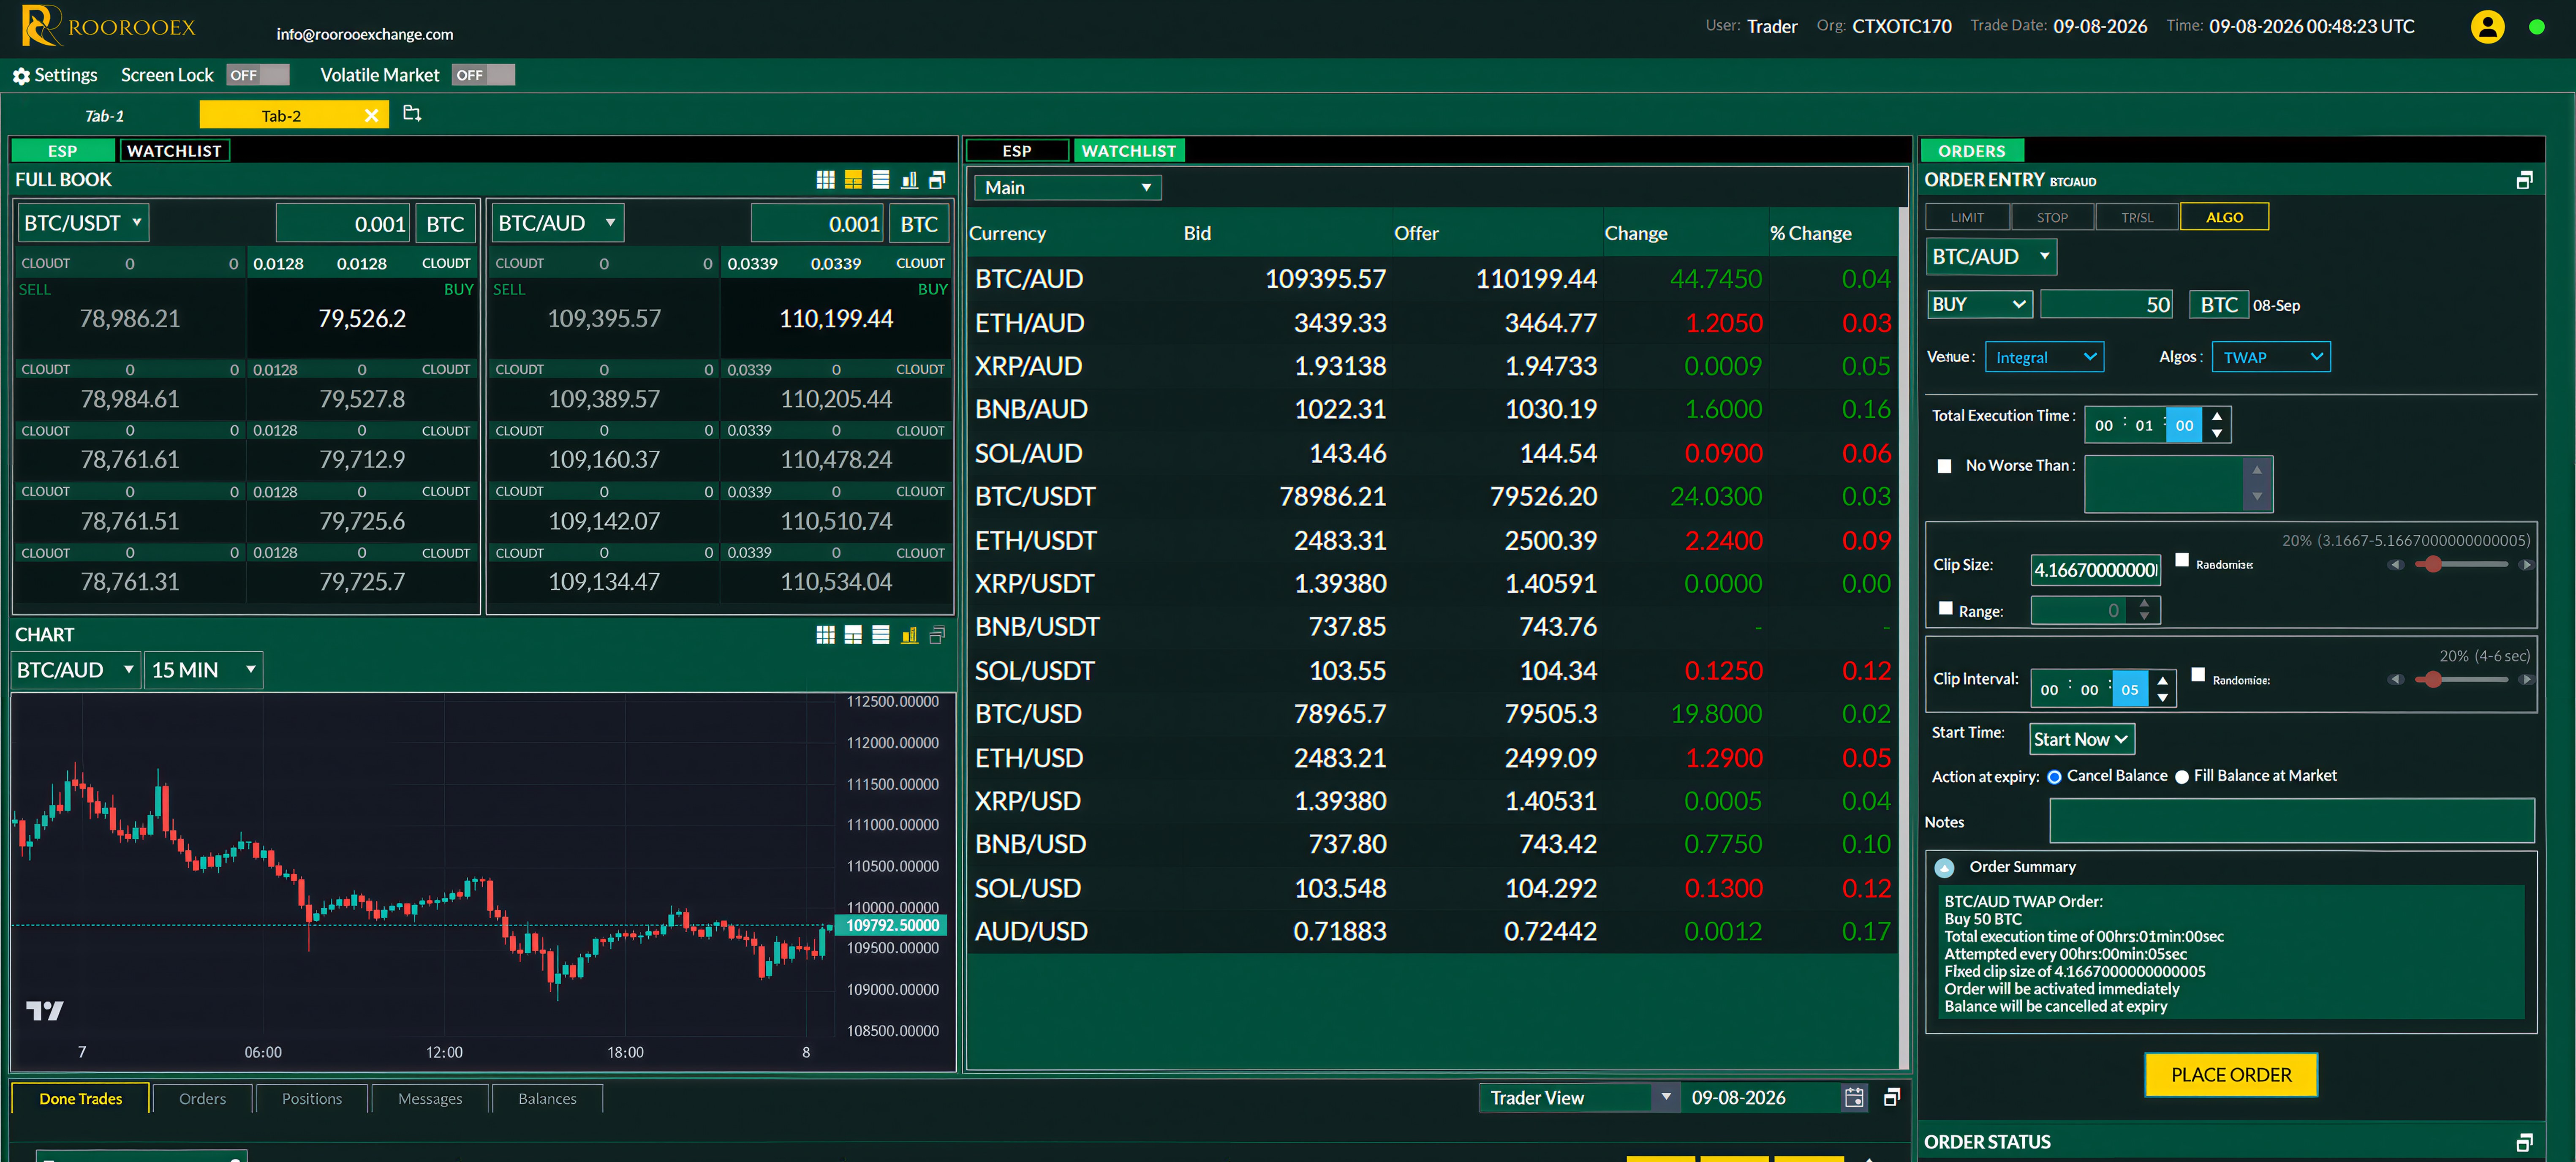Viewport: 2576px width, 1162px height.
Task: Enable the Range checkbox
Action: 1945,608
